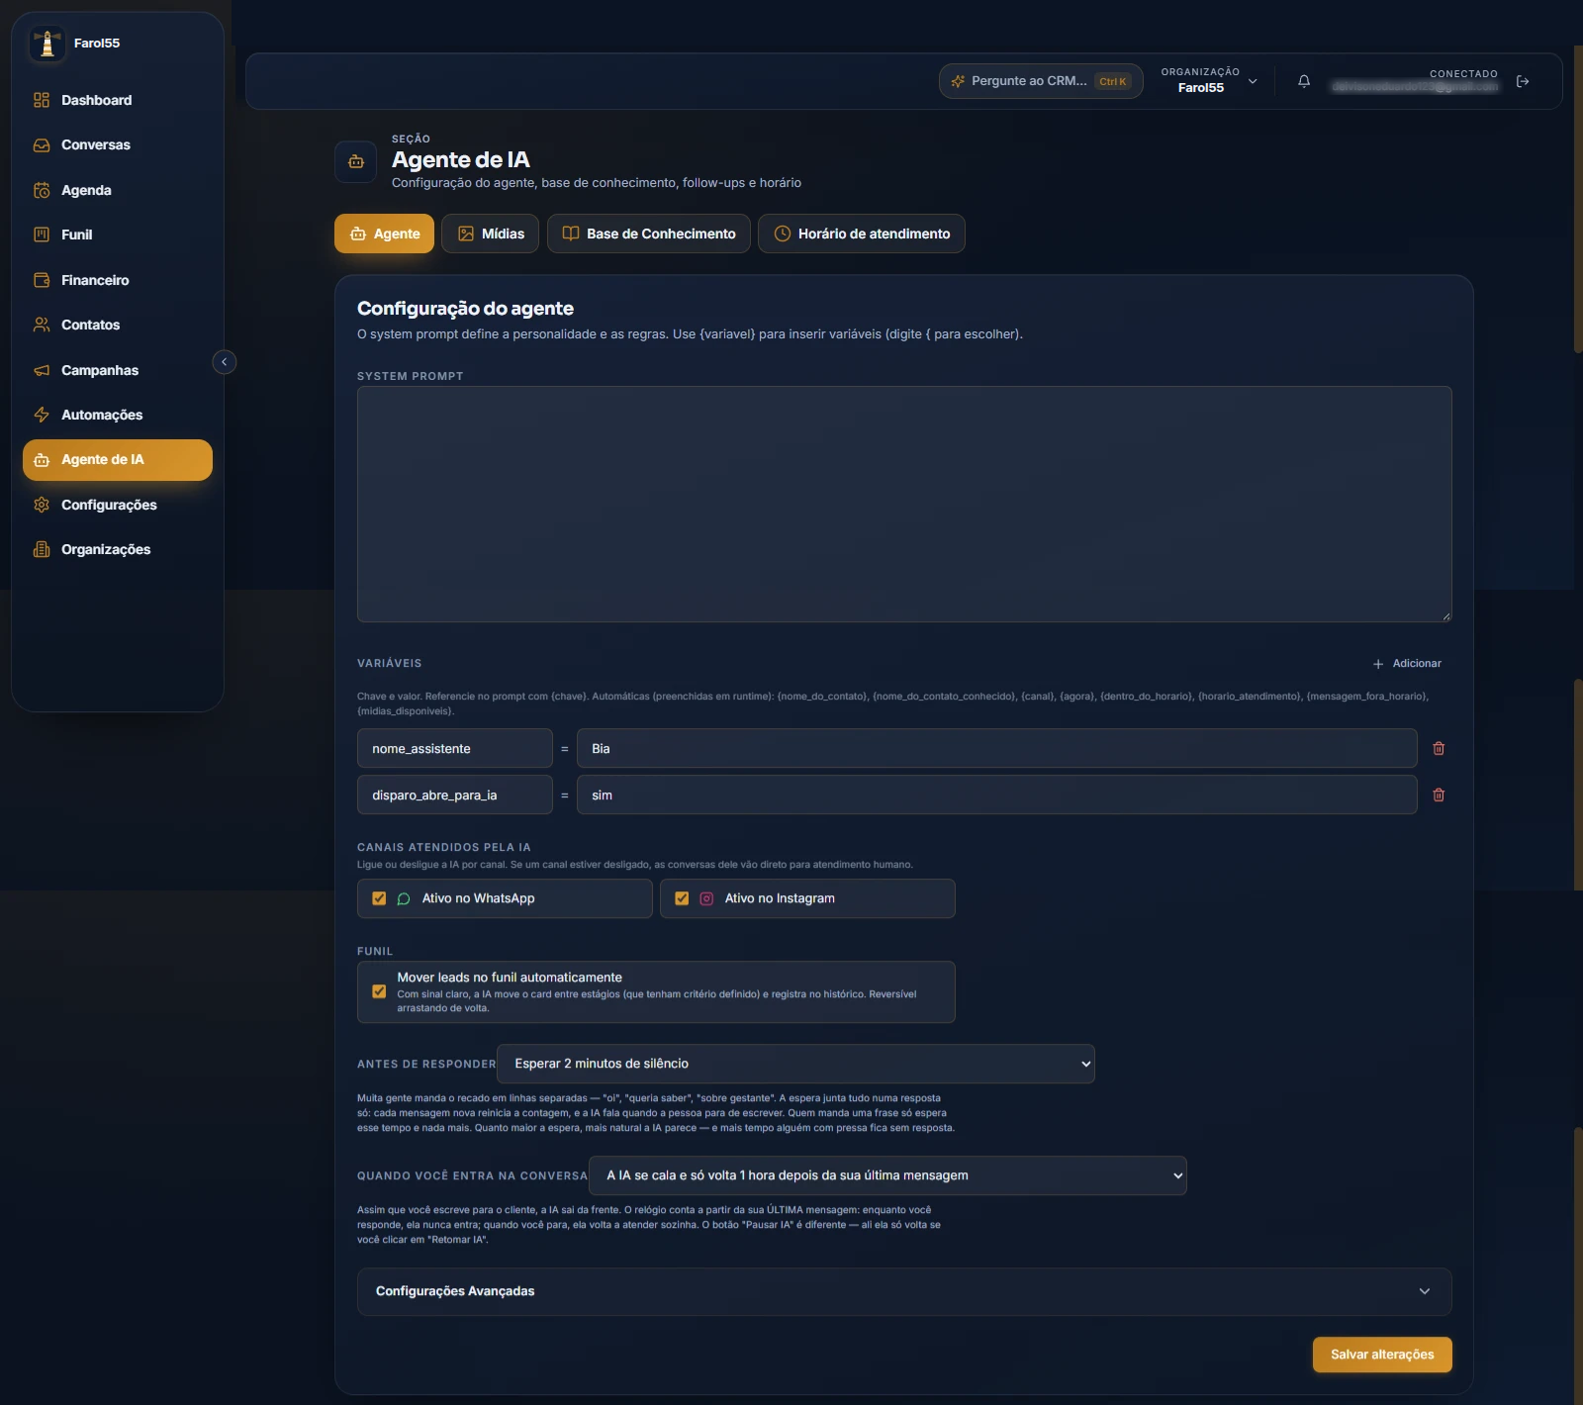
Task: Click the disparo_abre_para_ia key field
Action: coord(455,795)
